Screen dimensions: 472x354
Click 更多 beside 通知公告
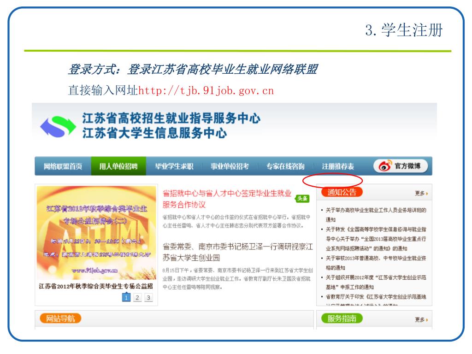(x=421, y=193)
